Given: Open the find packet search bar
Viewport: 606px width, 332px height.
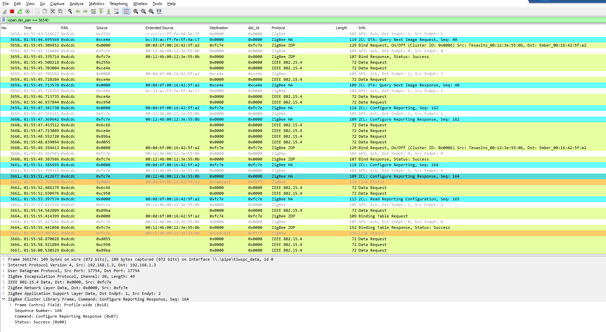Looking at the screenshot, I should 70,11.
